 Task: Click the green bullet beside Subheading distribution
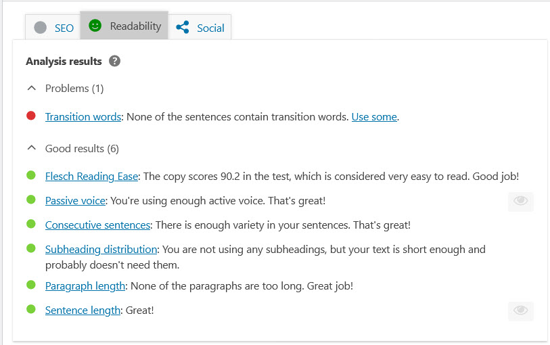[31, 248]
